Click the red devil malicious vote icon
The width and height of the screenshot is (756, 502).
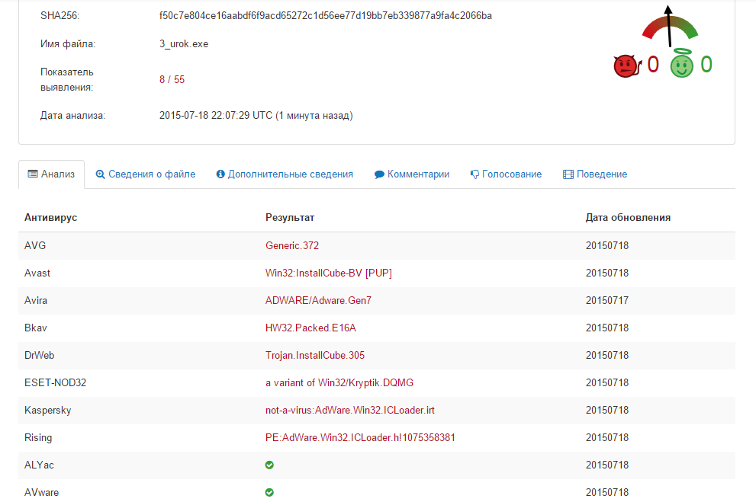point(627,66)
